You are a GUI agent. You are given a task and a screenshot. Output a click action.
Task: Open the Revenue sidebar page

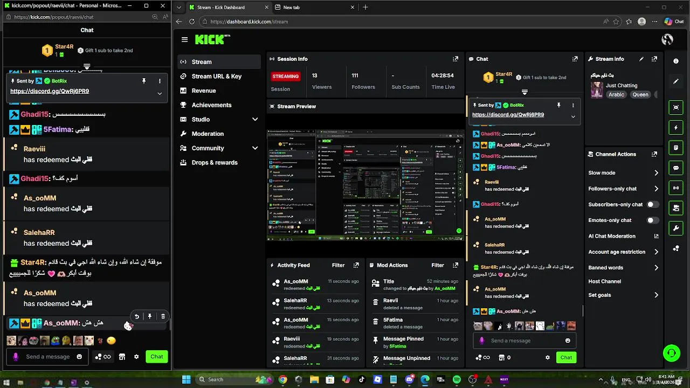220,91
